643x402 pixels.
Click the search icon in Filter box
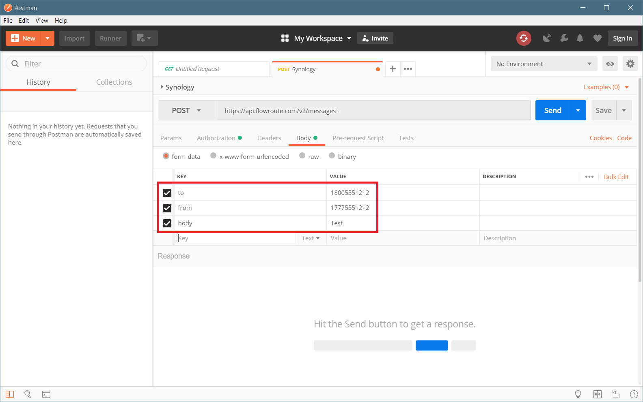(x=15, y=64)
